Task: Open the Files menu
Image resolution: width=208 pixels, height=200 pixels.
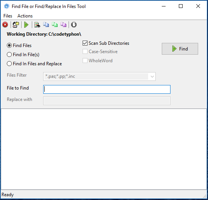Action: pyautogui.click(x=8, y=16)
